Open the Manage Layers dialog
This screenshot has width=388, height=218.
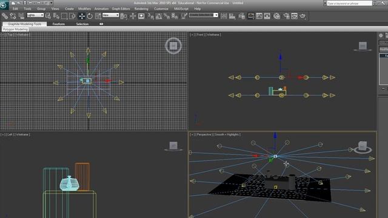(242, 16)
